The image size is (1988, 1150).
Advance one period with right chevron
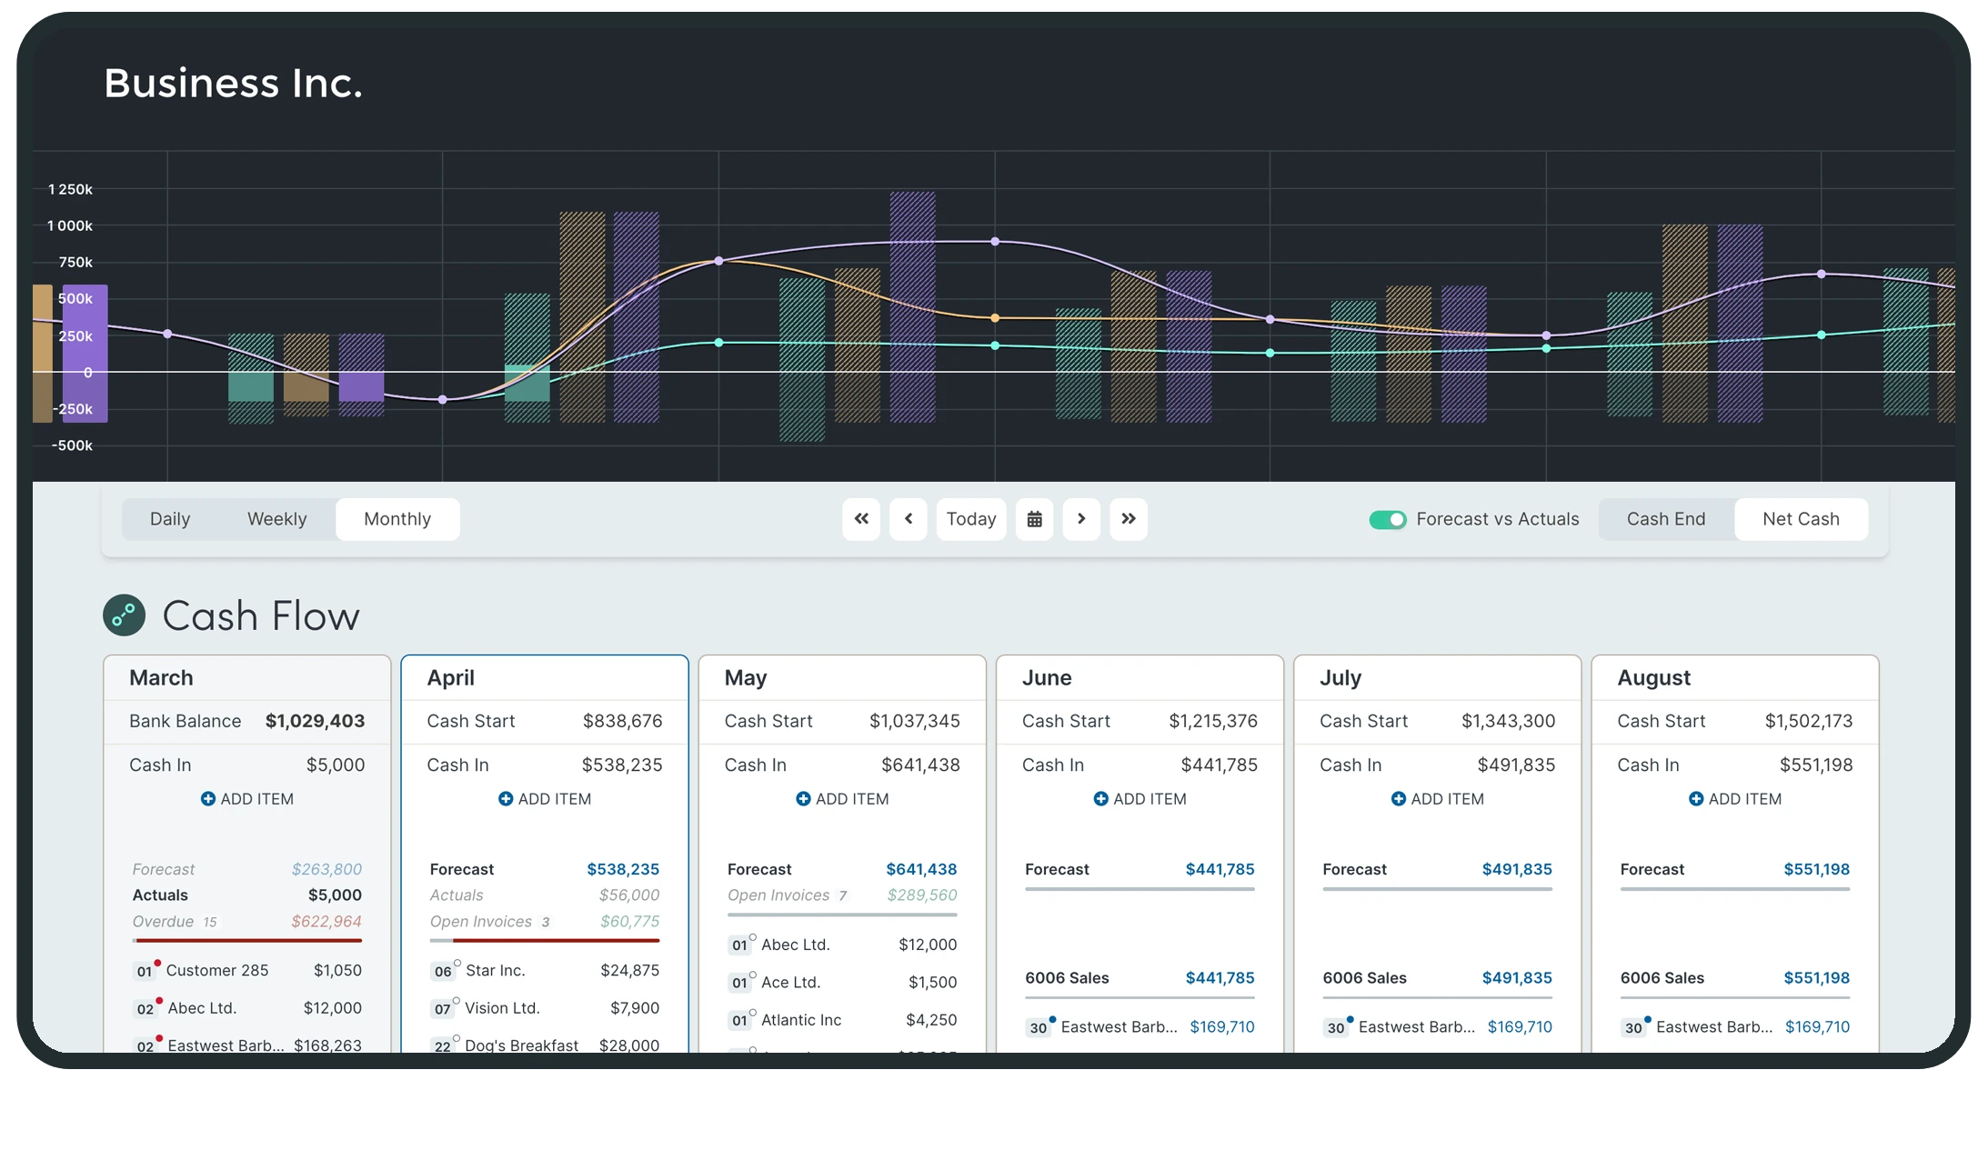click(1081, 519)
